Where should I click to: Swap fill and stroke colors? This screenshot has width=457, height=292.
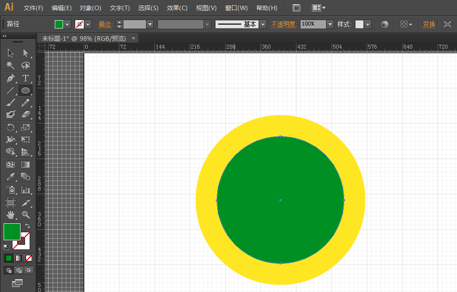click(x=28, y=226)
